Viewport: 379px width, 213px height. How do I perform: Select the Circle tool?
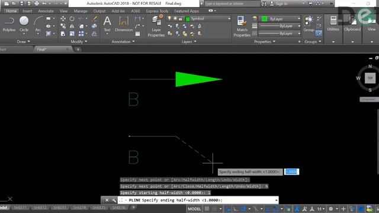tap(24, 24)
